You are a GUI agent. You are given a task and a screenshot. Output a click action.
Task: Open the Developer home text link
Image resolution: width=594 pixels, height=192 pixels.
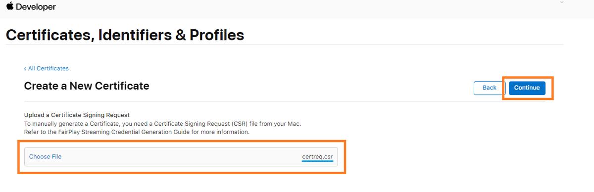pyautogui.click(x=36, y=7)
